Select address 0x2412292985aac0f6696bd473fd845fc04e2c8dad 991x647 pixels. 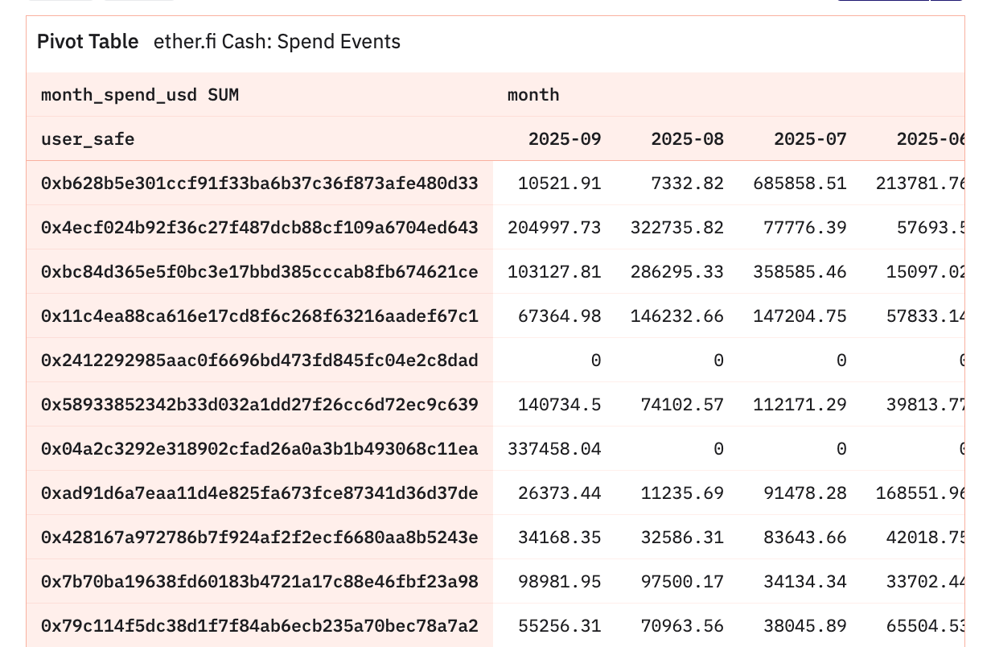tap(260, 361)
